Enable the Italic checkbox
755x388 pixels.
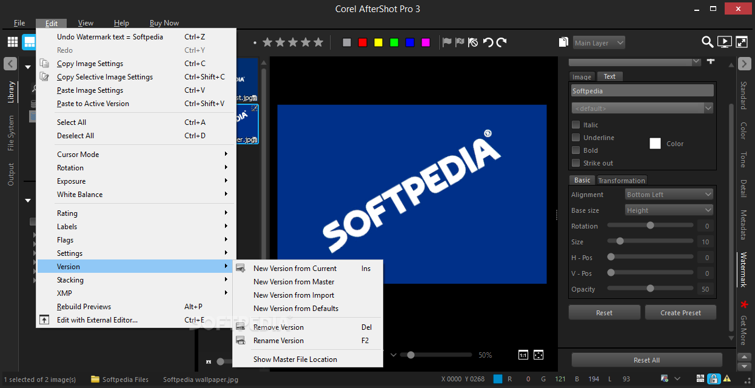click(x=575, y=125)
